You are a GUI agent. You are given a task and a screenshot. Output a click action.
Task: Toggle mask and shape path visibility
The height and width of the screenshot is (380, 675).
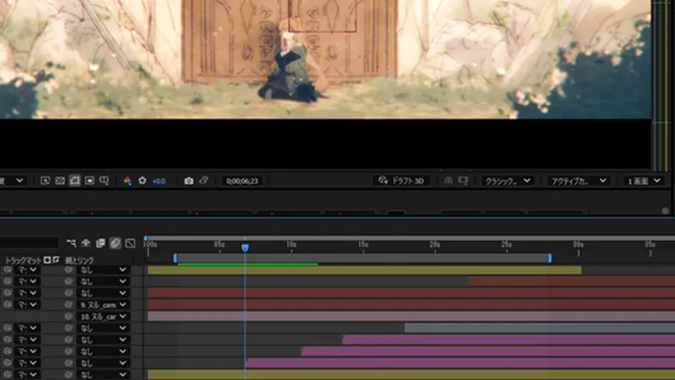74,180
